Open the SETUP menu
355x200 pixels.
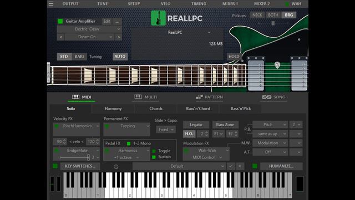(x=134, y=4)
